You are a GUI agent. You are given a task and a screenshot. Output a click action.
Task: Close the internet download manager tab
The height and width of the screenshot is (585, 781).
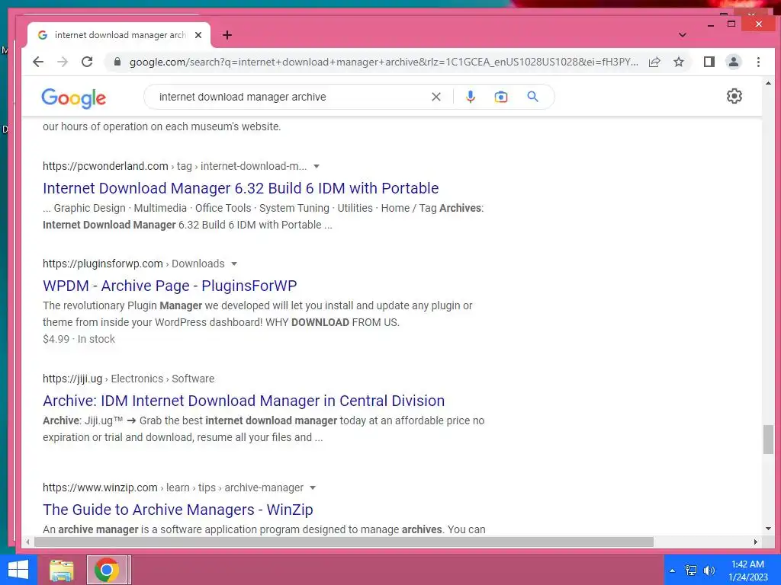click(x=198, y=35)
